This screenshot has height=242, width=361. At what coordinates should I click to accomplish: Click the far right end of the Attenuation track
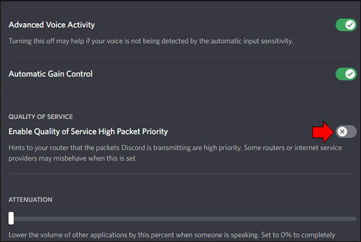point(355,219)
